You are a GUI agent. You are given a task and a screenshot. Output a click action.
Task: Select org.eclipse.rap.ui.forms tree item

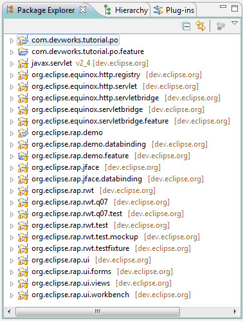(x=102, y=271)
